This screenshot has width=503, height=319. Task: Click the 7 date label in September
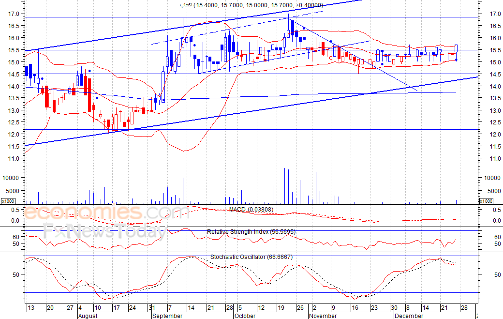[x=170, y=308]
